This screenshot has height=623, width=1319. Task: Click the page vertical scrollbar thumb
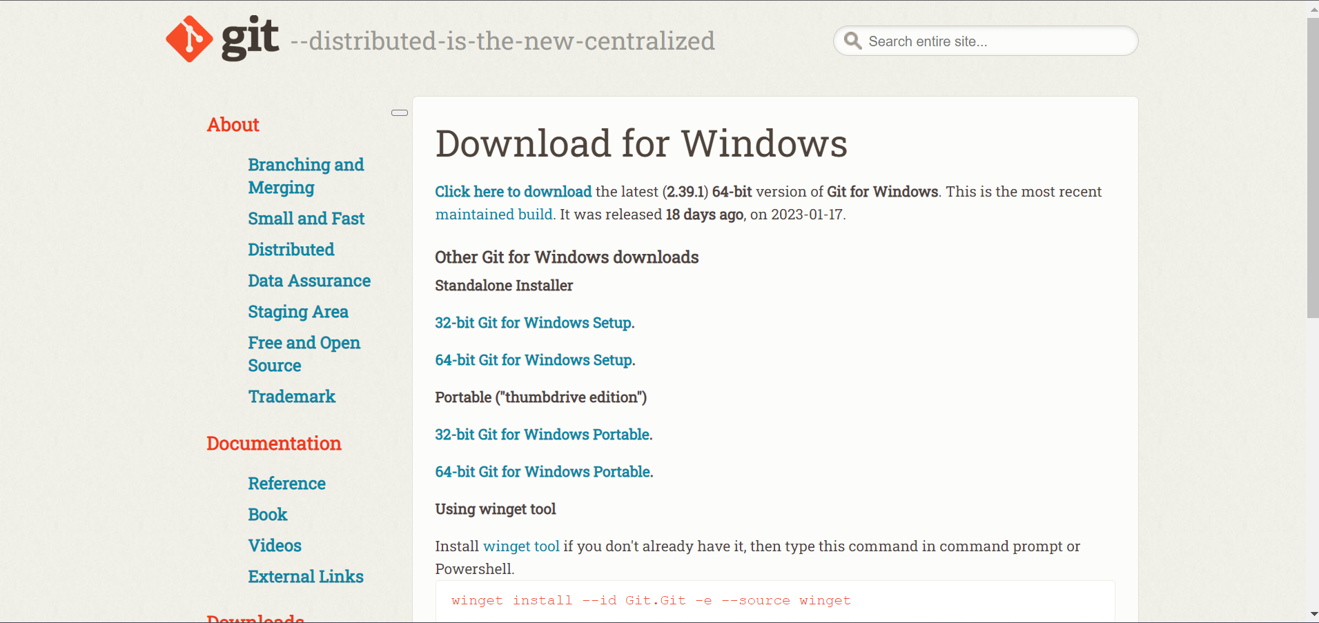[1313, 168]
